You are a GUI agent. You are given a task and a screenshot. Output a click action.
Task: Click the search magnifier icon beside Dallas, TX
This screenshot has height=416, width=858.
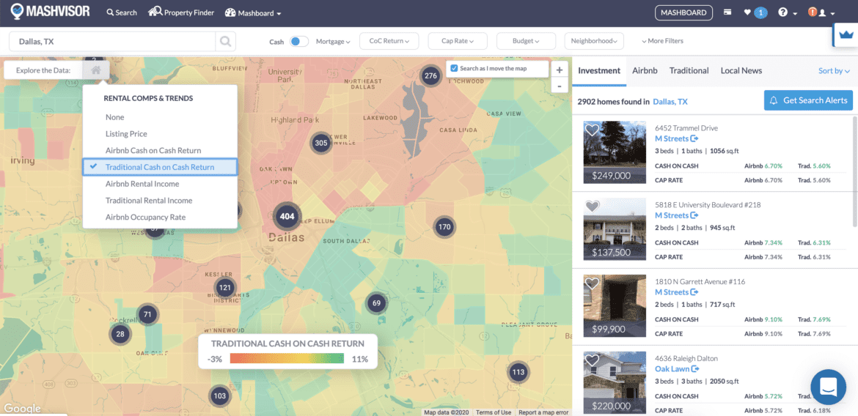[226, 42]
